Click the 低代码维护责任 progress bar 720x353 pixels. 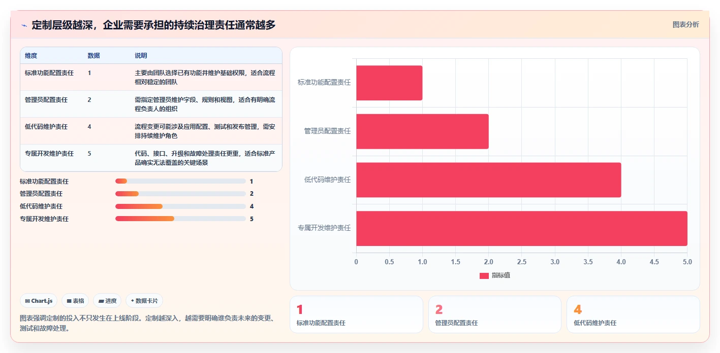(x=180, y=206)
